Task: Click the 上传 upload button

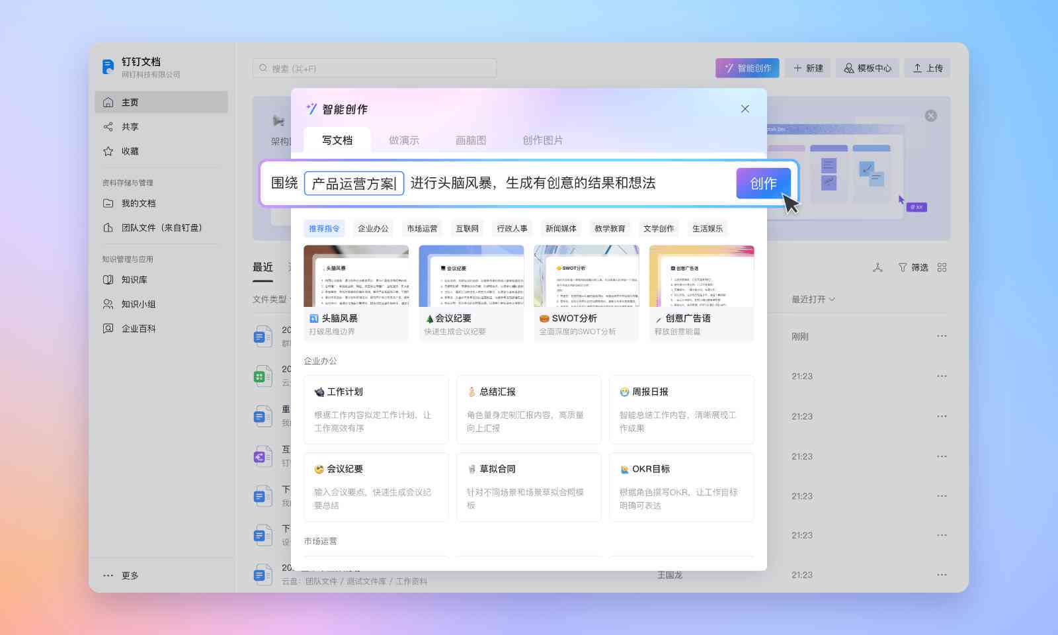Action: click(x=928, y=68)
